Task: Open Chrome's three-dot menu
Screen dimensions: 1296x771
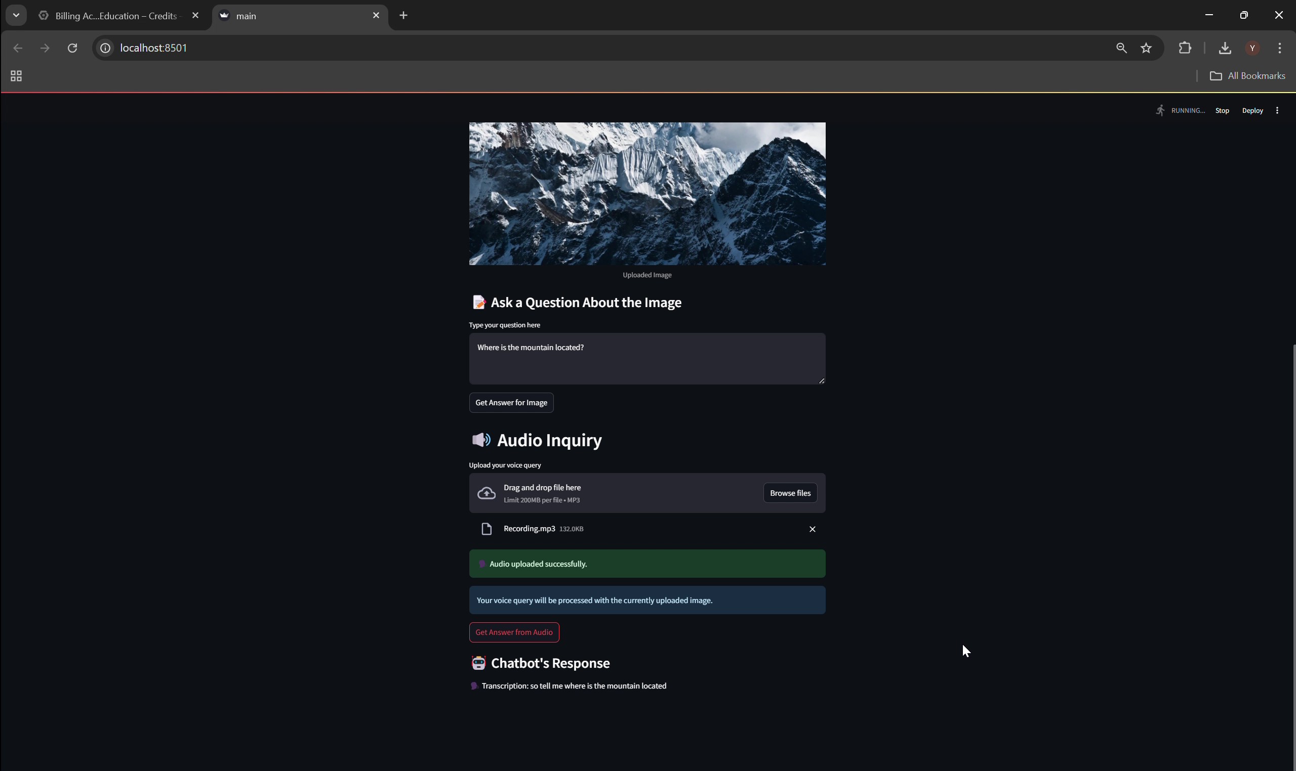Action: [x=1280, y=48]
